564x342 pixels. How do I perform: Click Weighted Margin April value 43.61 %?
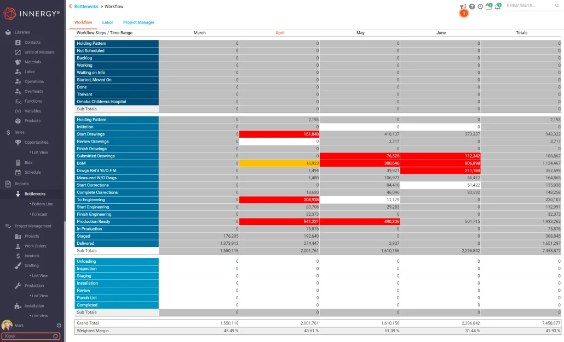(x=311, y=331)
